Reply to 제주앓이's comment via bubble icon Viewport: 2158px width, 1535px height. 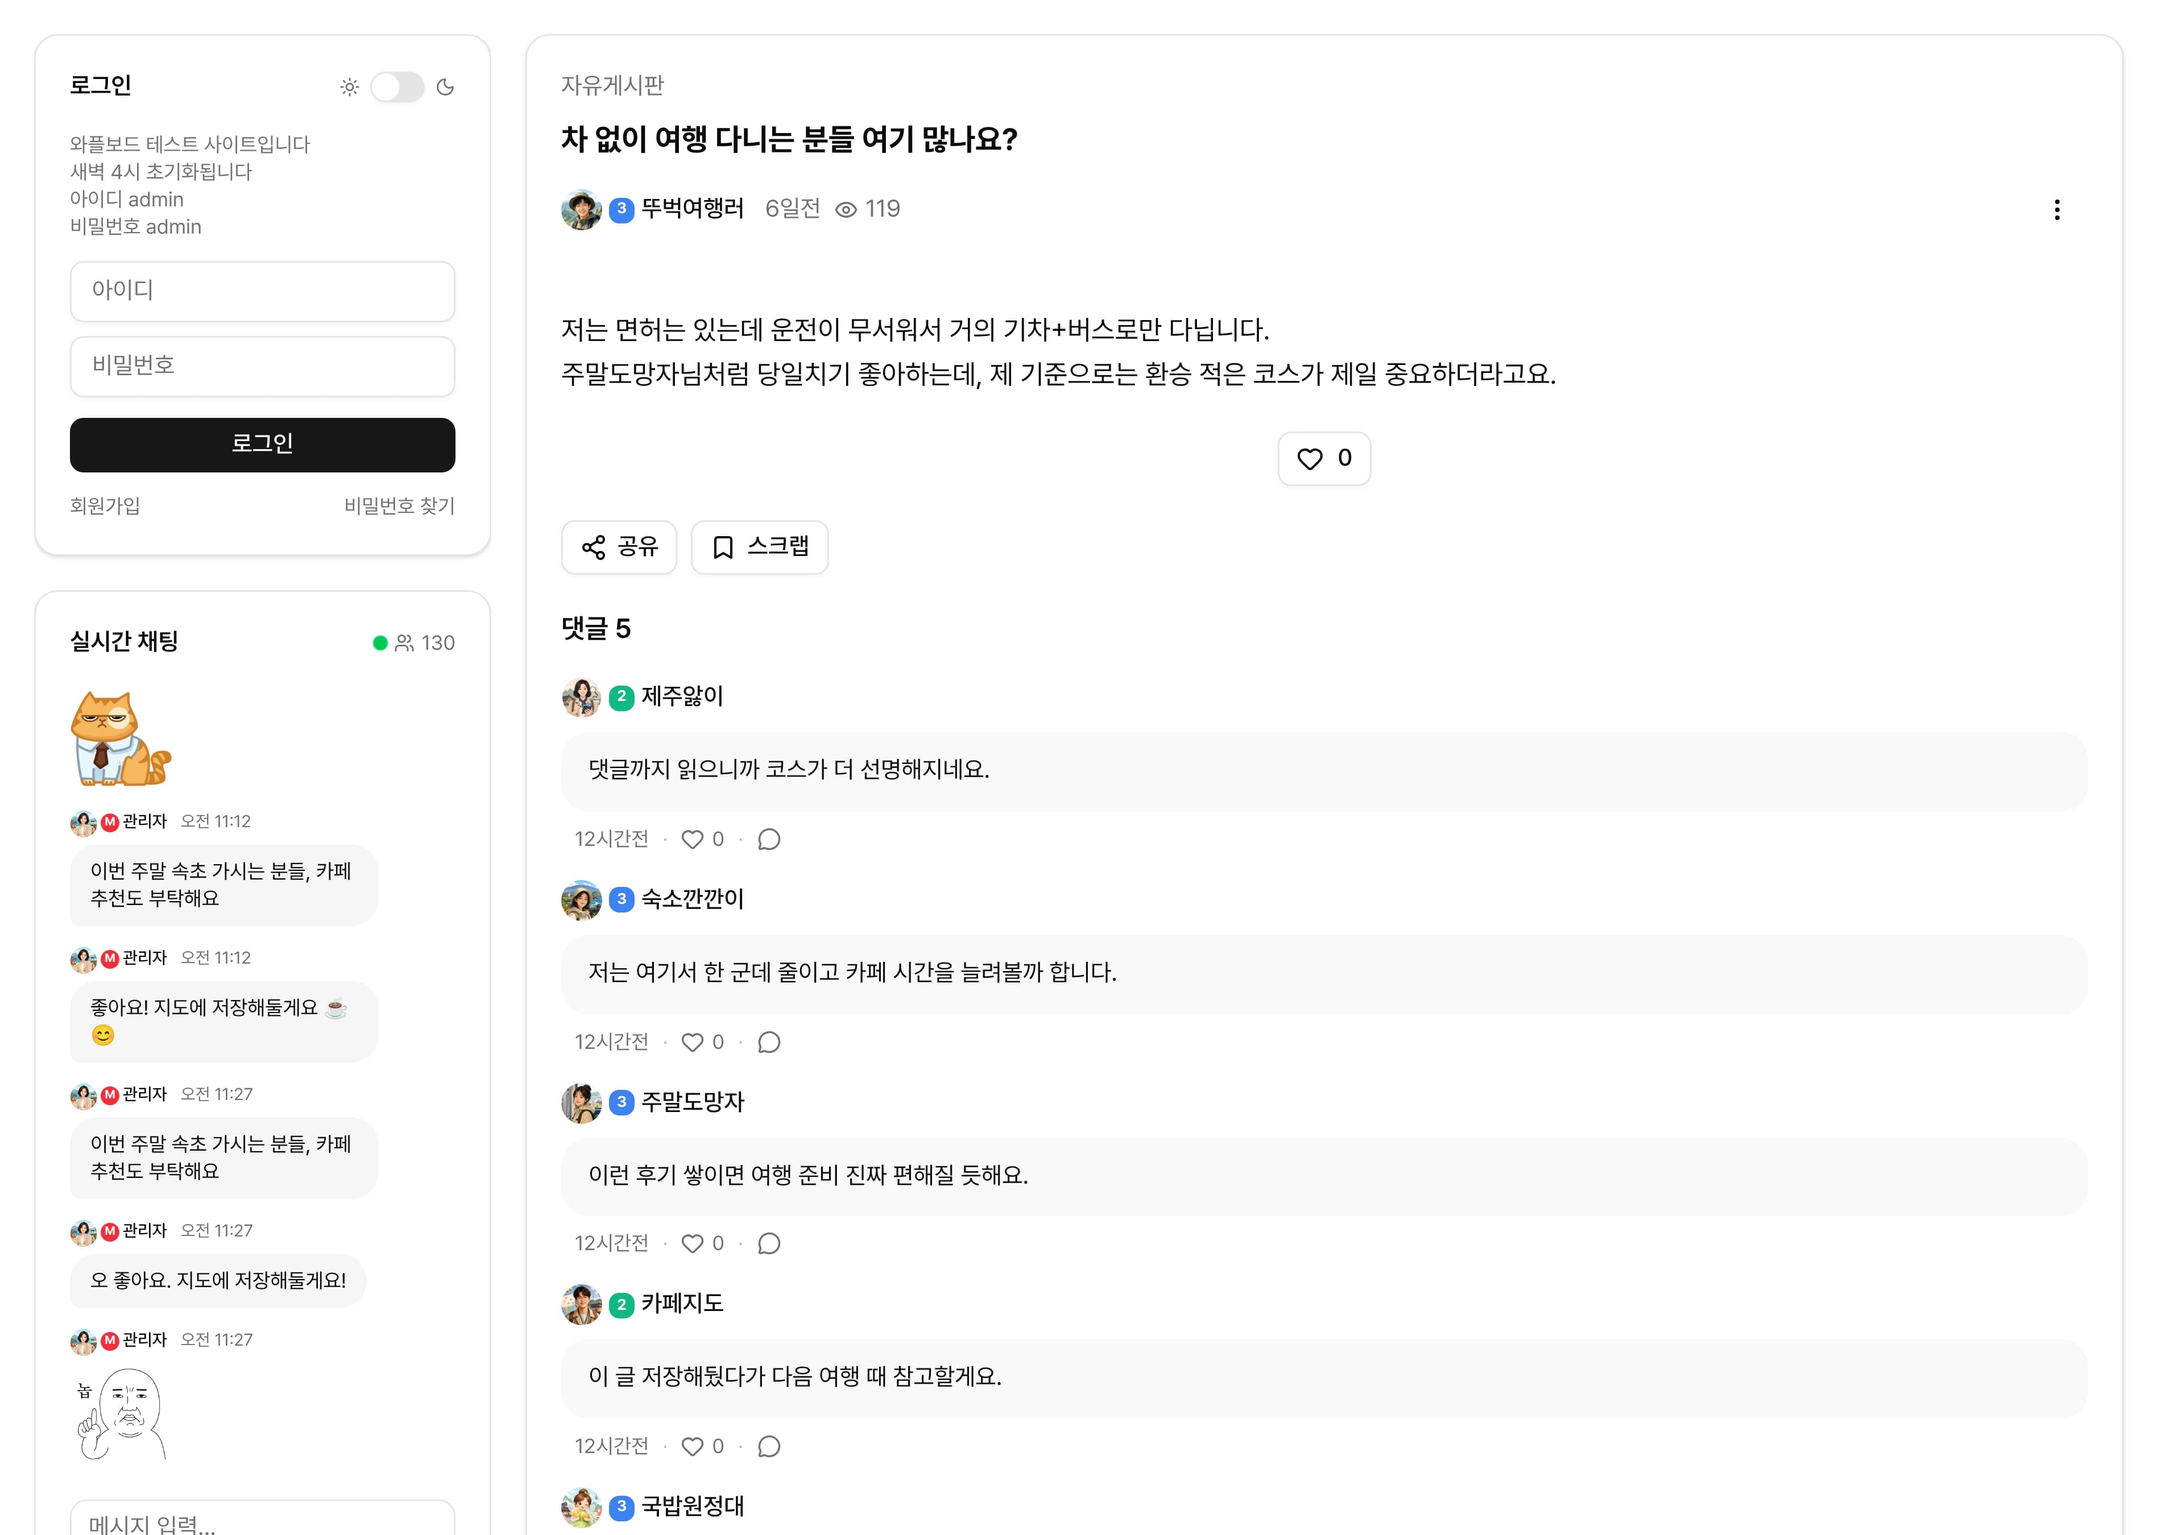[769, 839]
